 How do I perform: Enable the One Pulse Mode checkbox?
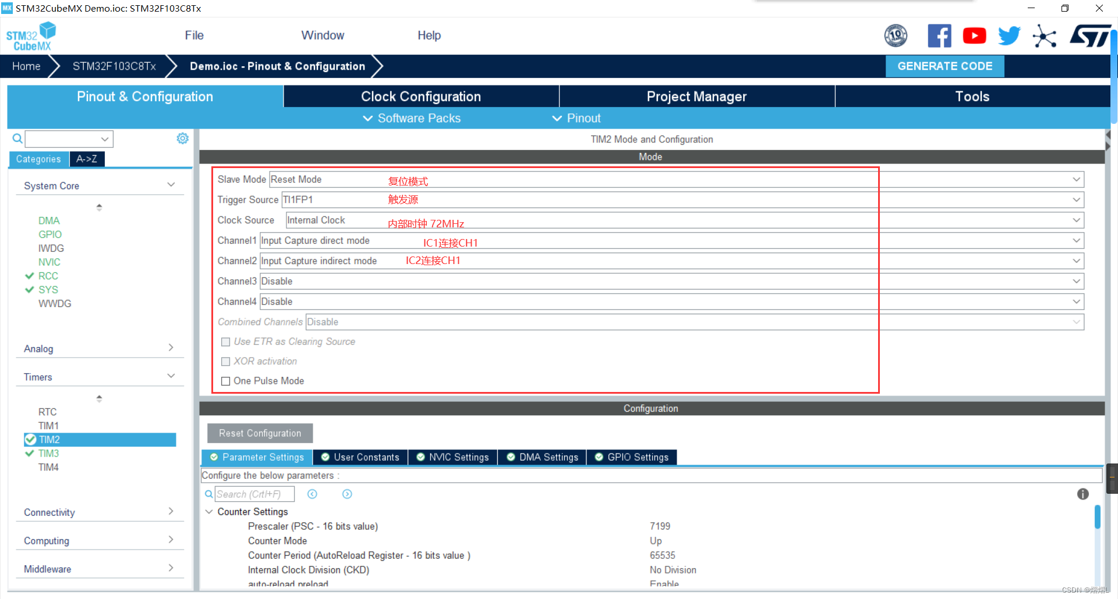click(x=226, y=381)
